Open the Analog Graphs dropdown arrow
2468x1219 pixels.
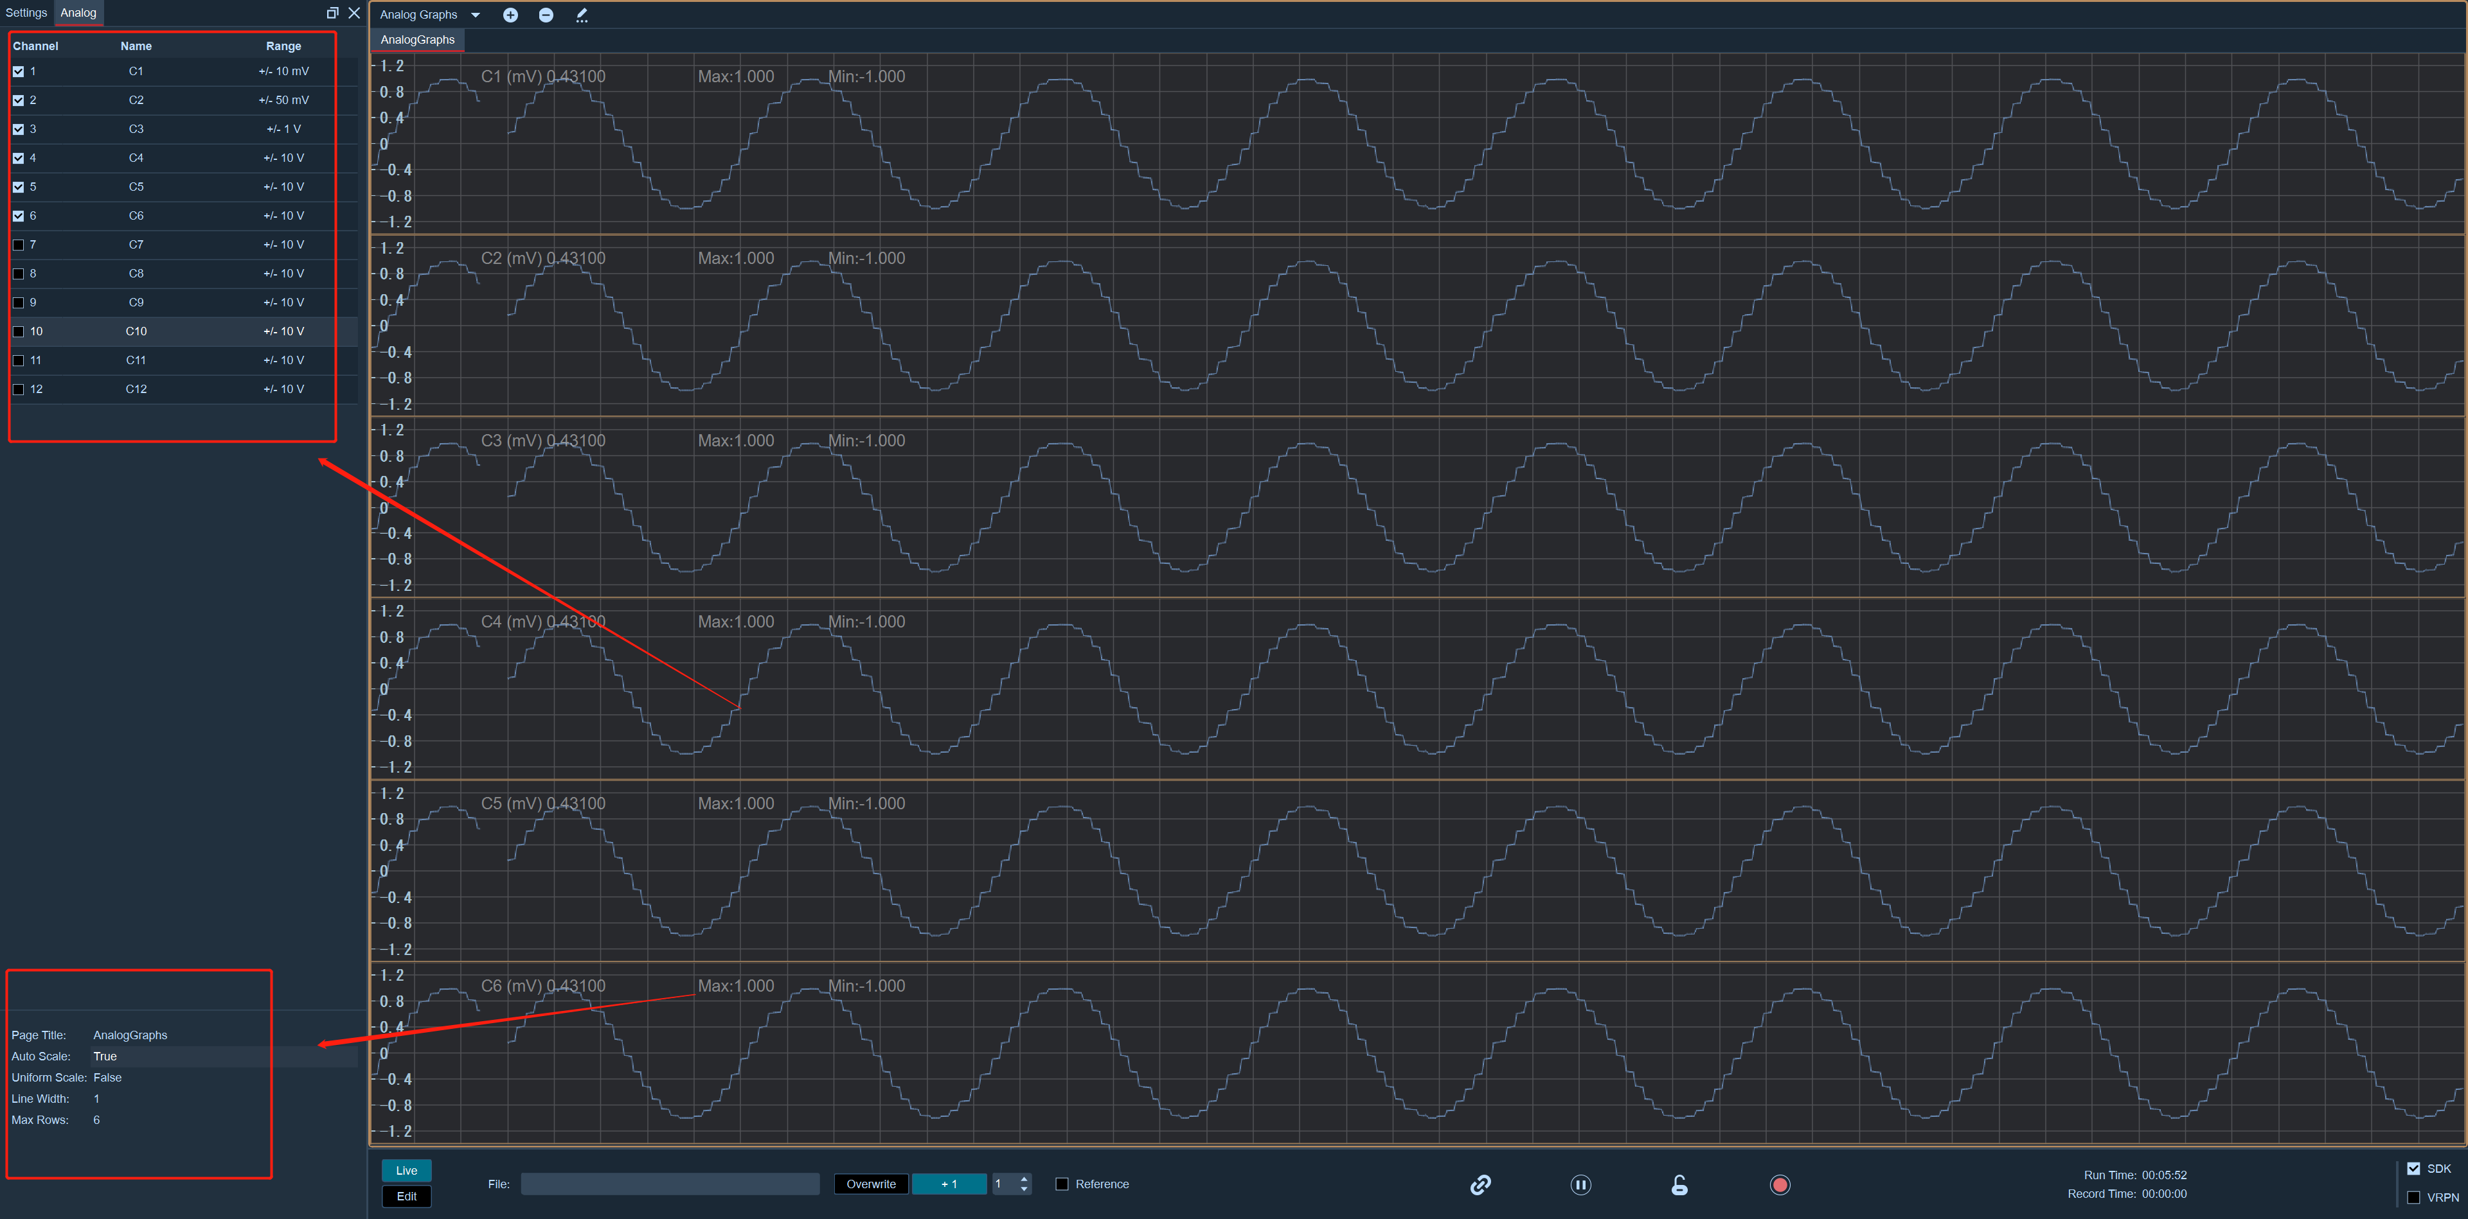pyautogui.click(x=475, y=14)
